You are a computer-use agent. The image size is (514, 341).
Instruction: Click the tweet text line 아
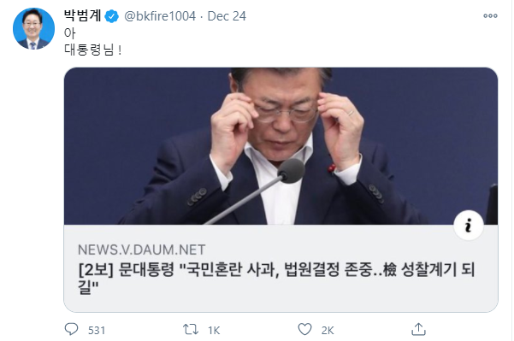coord(70,32)
